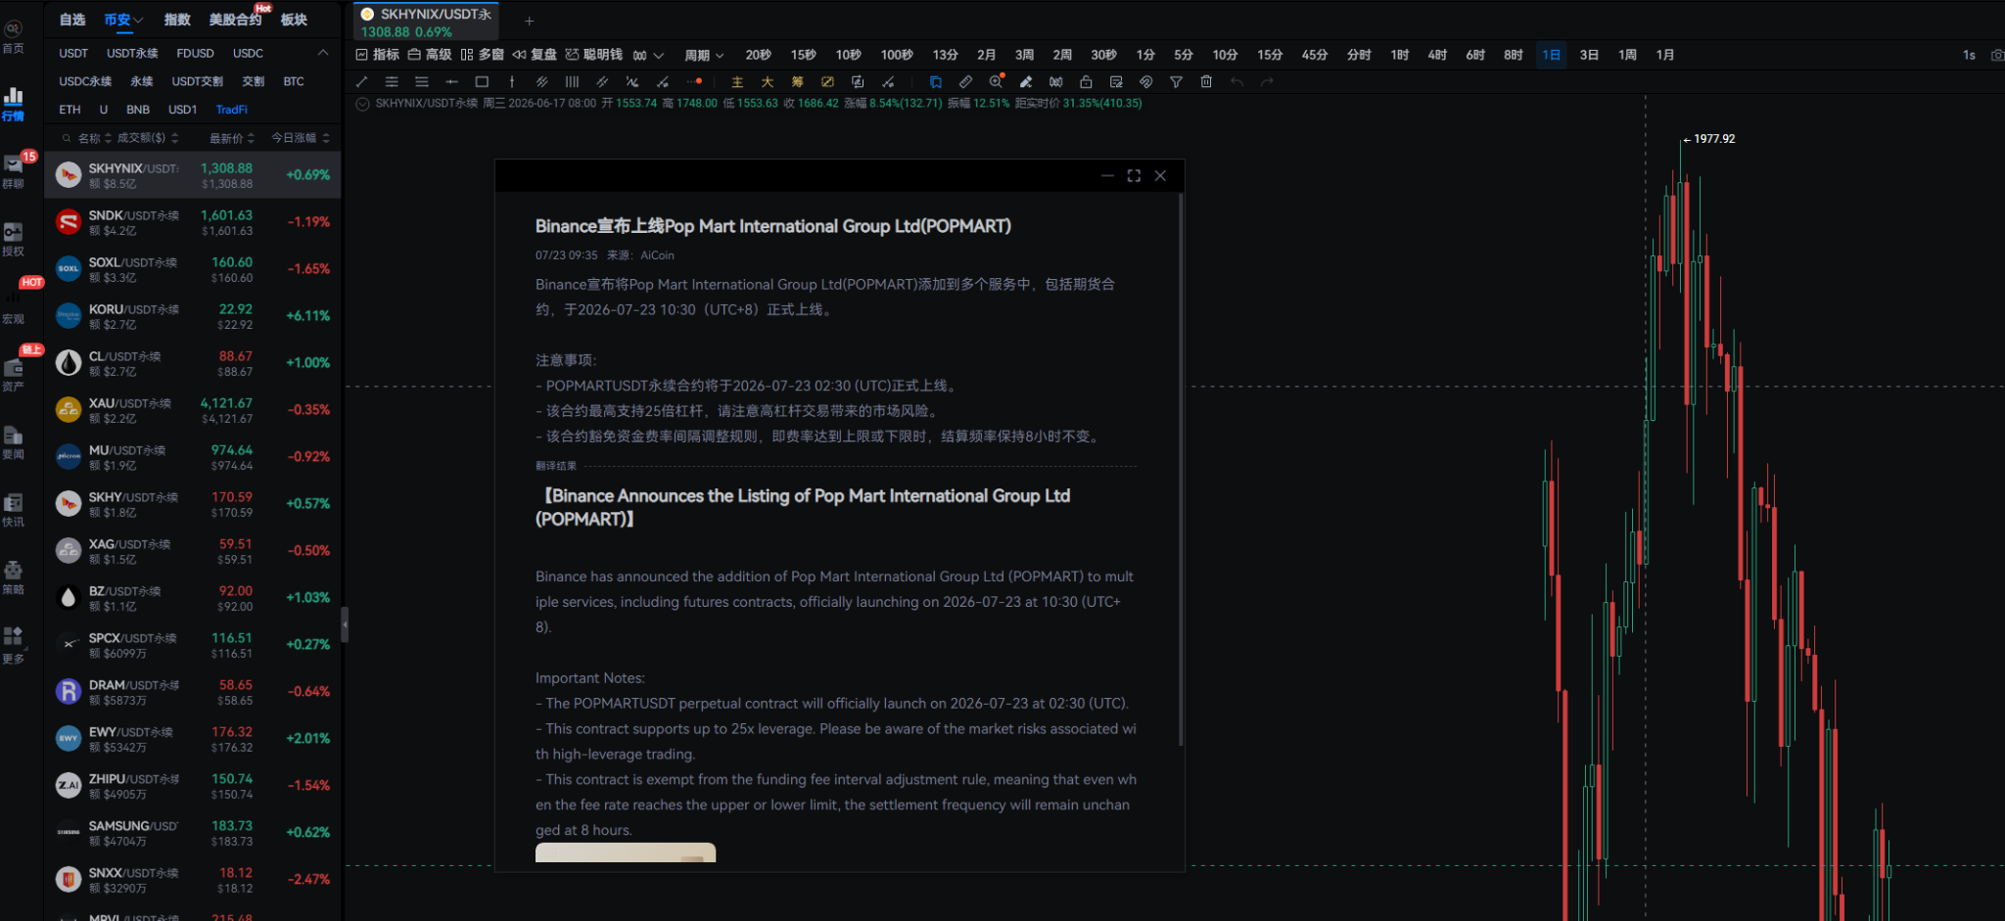Collapse the quote currency filter panel

point(323,53)
